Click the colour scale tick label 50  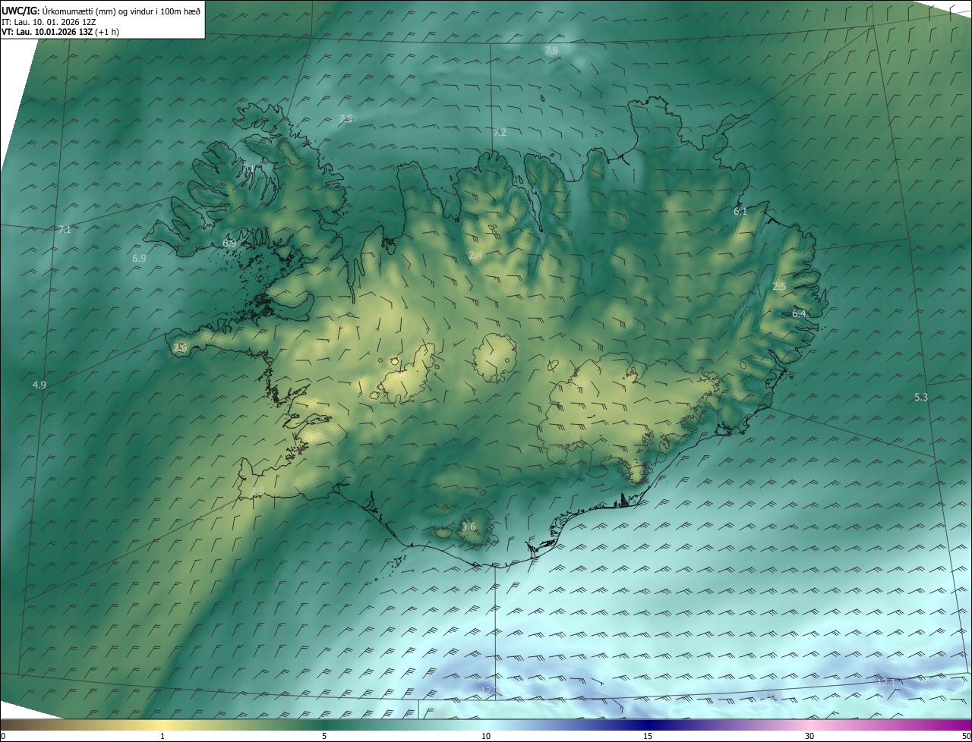click(x=966, y=737)
